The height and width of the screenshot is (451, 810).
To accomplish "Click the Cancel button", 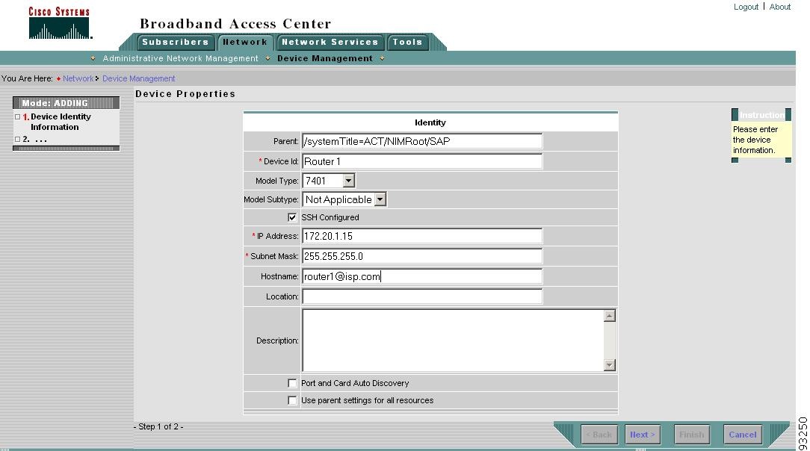I will coord(742,435).
